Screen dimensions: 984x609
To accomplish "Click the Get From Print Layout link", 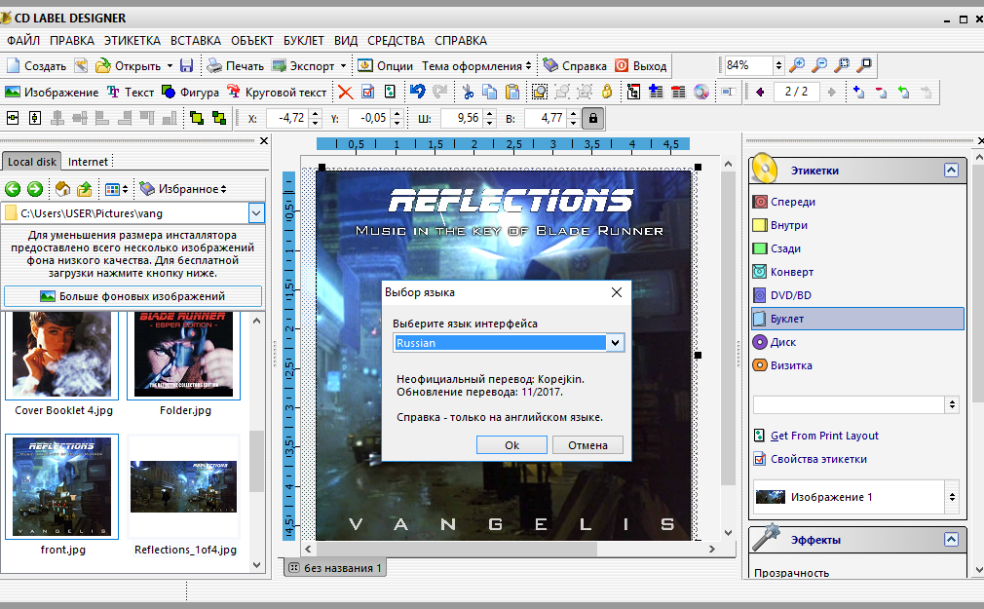I will (824, 436).
